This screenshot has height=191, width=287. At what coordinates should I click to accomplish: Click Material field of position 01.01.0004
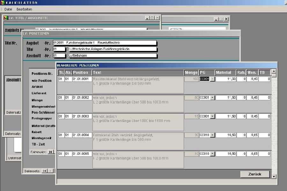click(226, 135)
